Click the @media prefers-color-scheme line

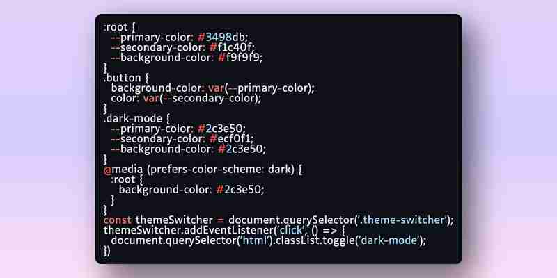point(203,170)
